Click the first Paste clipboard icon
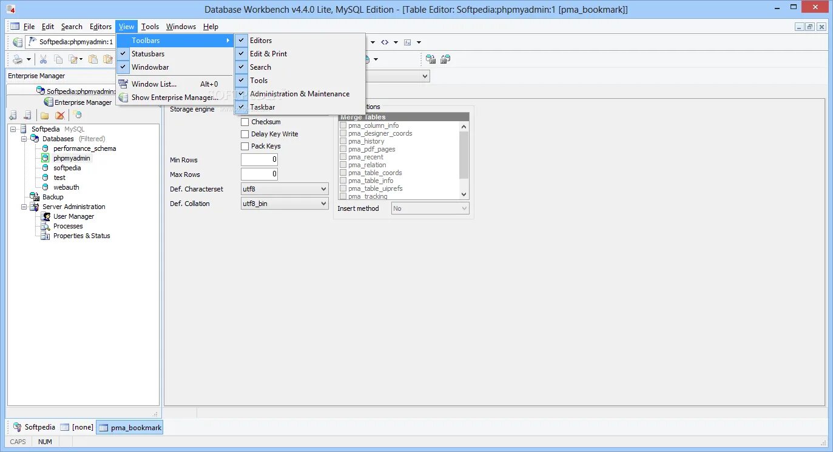The height and width of the screenshot is (452, 833). tap(93, 59)
